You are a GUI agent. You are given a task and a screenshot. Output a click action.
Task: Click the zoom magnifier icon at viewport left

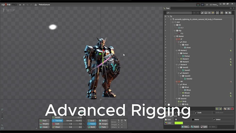point(2,125)
